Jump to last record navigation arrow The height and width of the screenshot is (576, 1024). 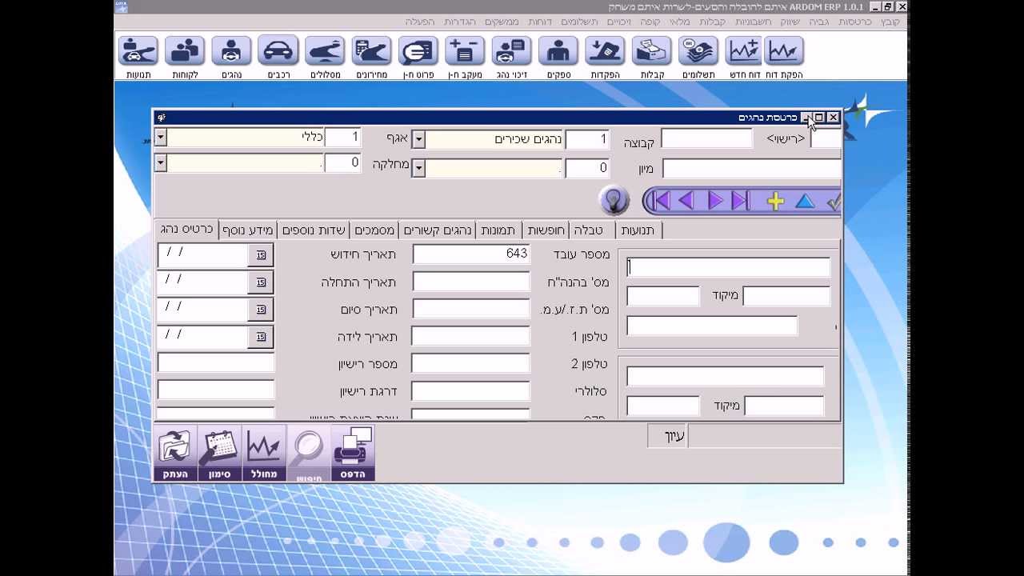point(741,201)
